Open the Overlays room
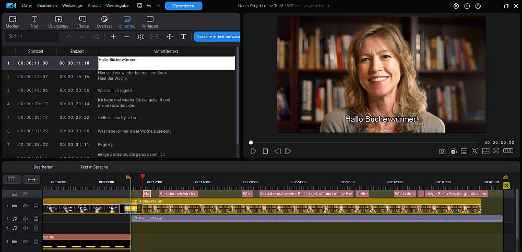This screenshot has height=252, width=522. pos(104,21)
